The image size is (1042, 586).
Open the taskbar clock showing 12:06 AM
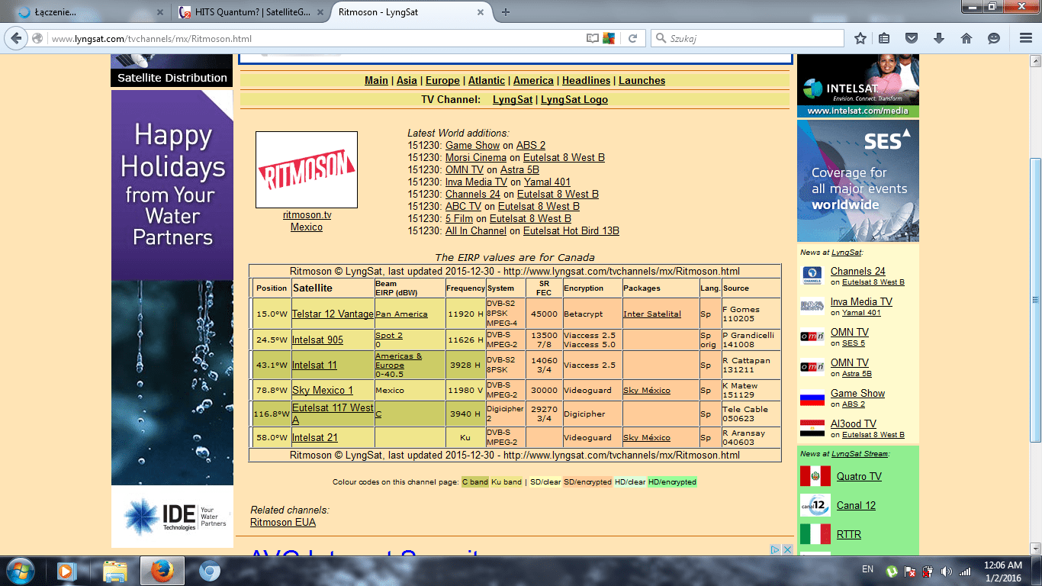tap(1002, 572)
